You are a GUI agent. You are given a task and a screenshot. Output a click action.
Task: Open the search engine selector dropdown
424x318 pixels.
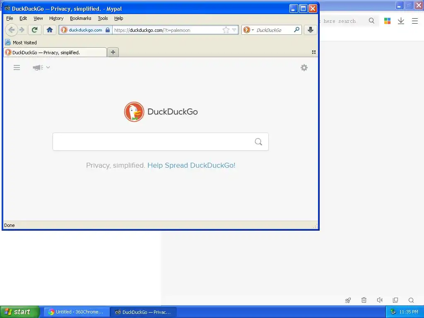(248, 30)
